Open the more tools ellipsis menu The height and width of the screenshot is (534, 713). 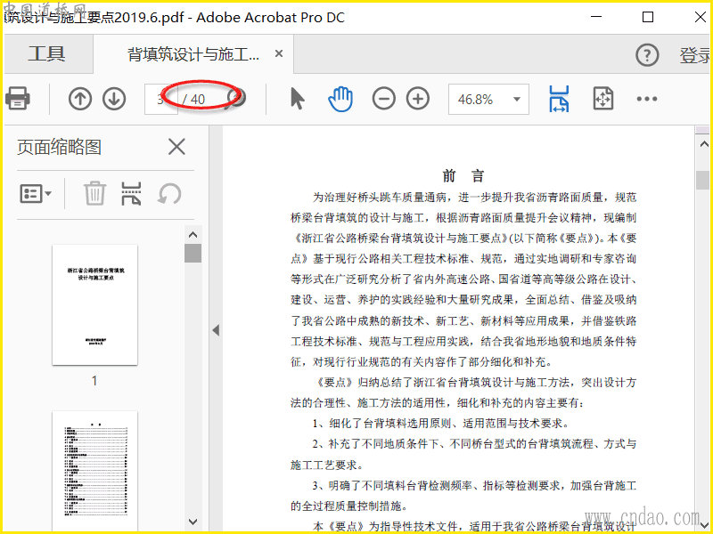[646, 99]
